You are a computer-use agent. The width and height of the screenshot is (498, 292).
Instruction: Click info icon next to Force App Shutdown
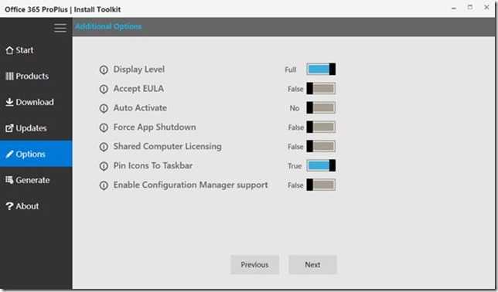[104, 127]
